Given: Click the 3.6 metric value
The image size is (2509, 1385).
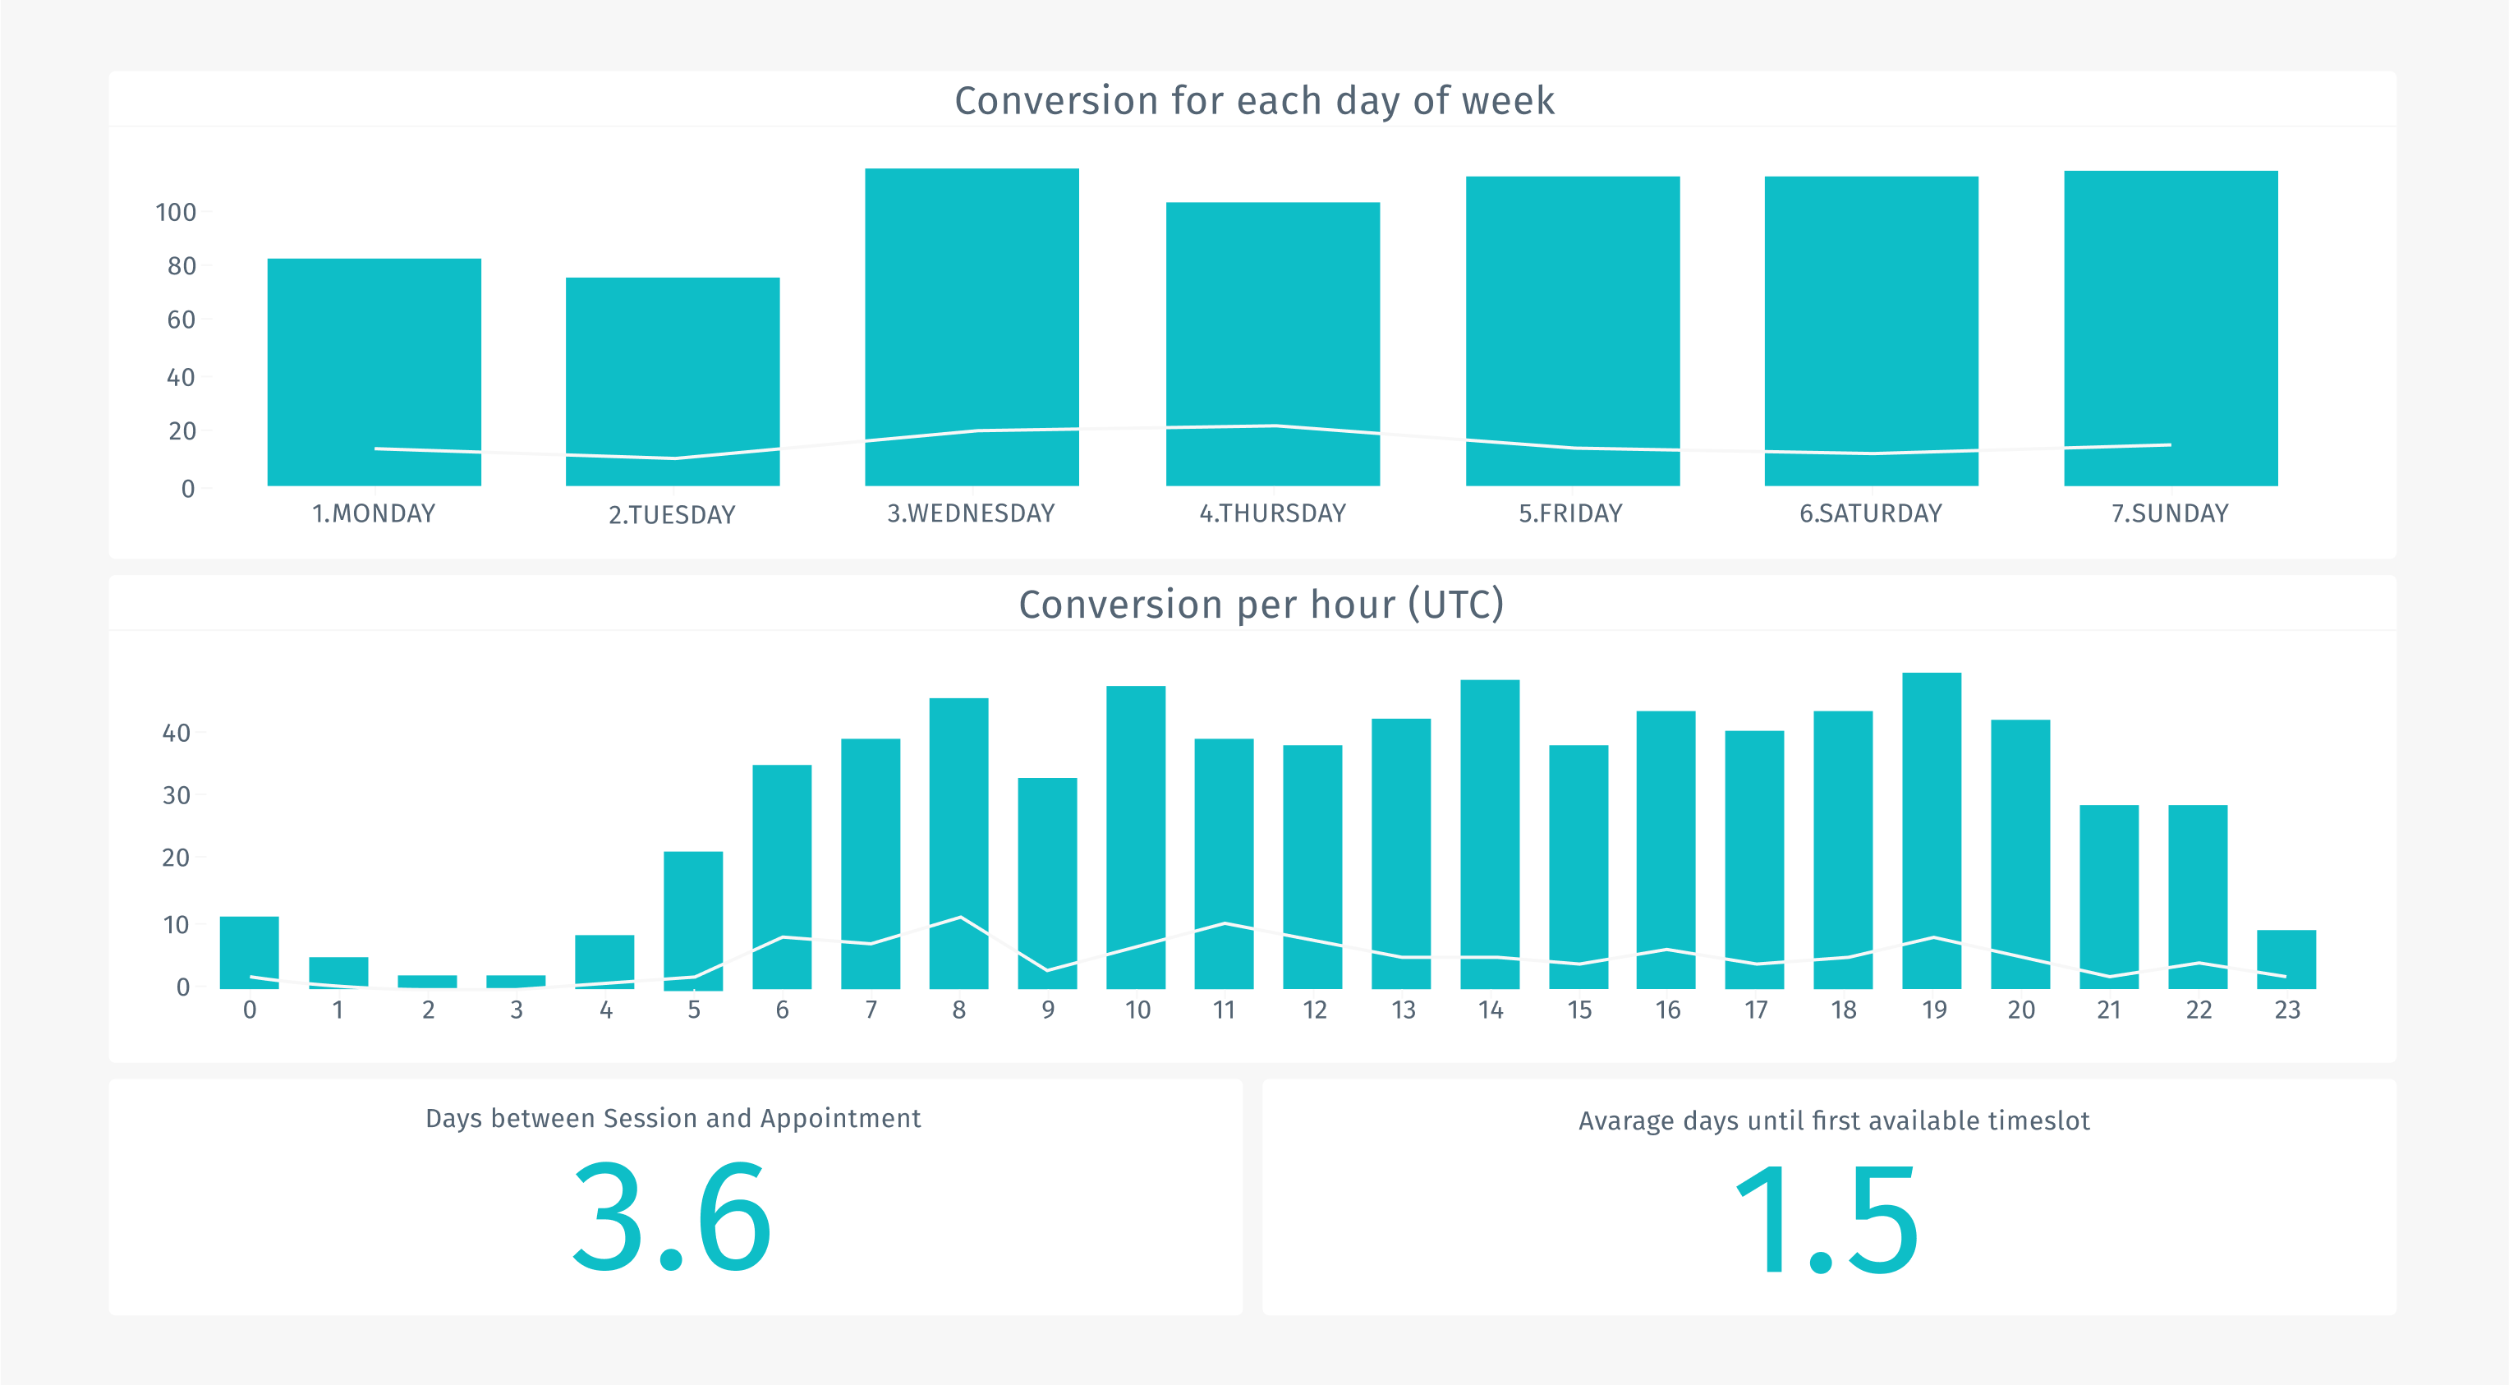Looking at the screenshot, I should [672, 1217].
